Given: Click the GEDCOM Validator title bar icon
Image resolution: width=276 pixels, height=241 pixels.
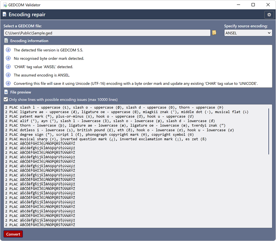Looking at the screenshot, I should click(x=4, y=5).
